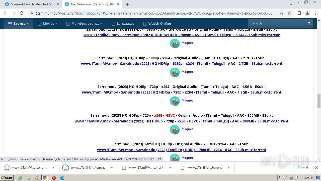Download the 720p x265 HEVC 900MB torrent
The image size is (321, 181).
click(x=182, y=121)
